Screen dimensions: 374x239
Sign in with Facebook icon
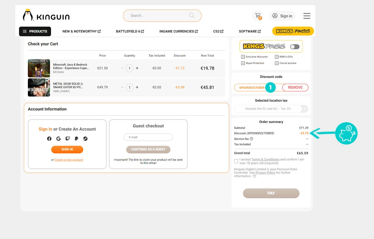(49, 139)
